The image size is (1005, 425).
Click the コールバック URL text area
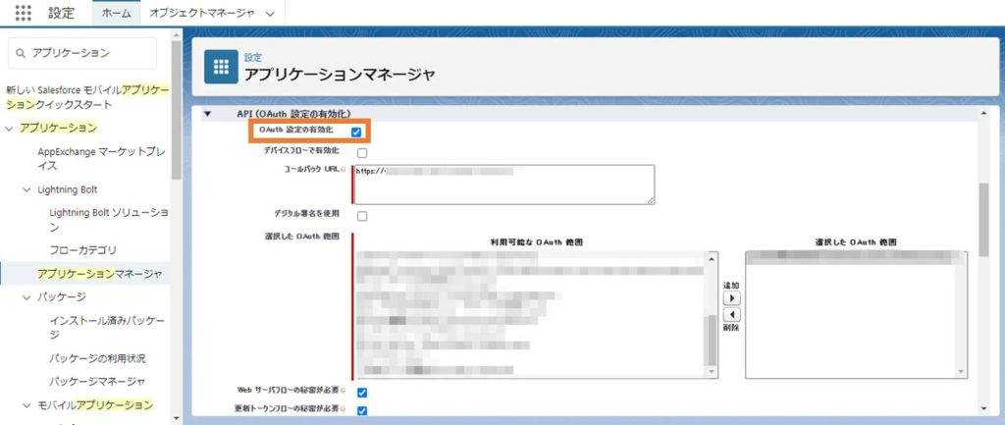[503, 185]
